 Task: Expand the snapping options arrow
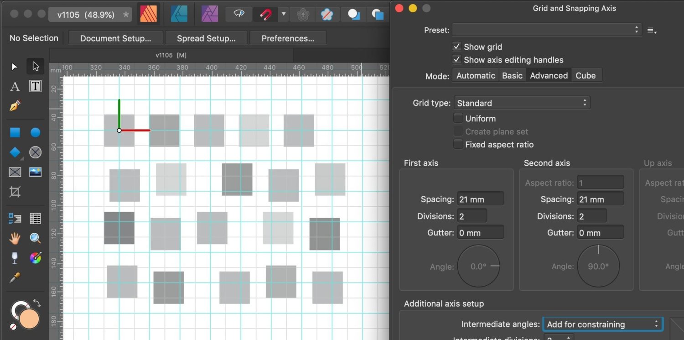coord(284,14)
